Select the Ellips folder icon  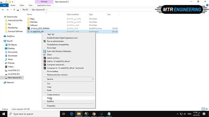[x=28, y=19]
